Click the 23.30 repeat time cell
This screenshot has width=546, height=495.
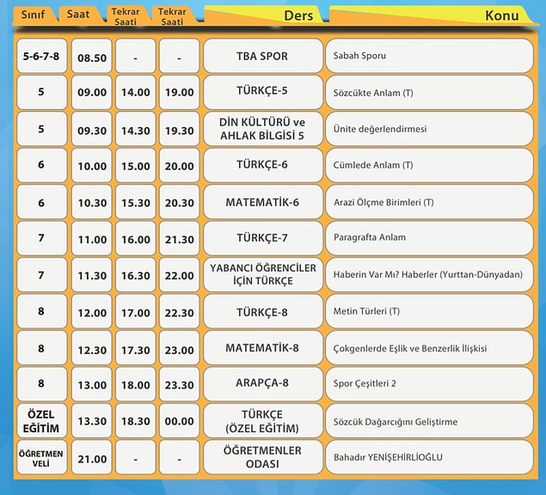(180, 384)
